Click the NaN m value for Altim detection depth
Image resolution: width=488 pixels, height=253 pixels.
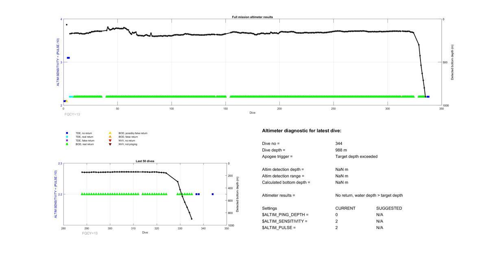pos(342,170)
